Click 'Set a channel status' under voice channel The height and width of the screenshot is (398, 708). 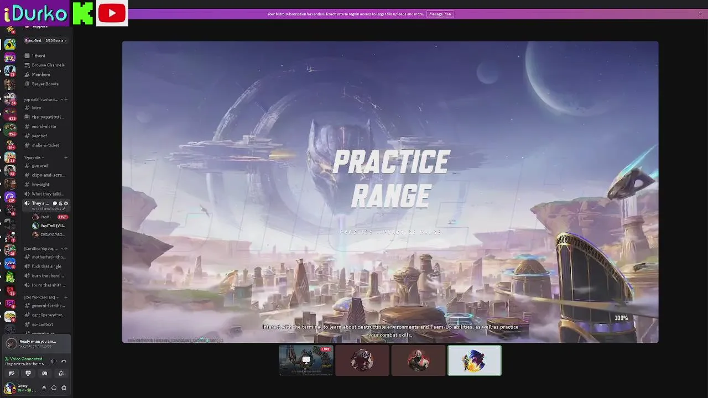point(48,209)
